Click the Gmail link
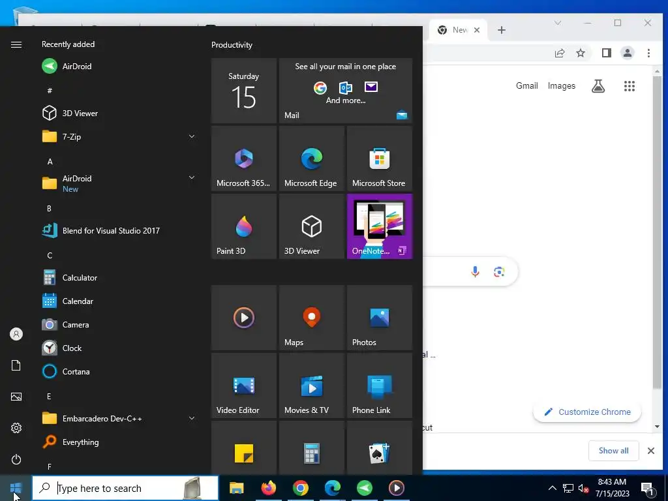Viewport: 668px width, 501px height. pyautogui.click(x=527, y=85)
